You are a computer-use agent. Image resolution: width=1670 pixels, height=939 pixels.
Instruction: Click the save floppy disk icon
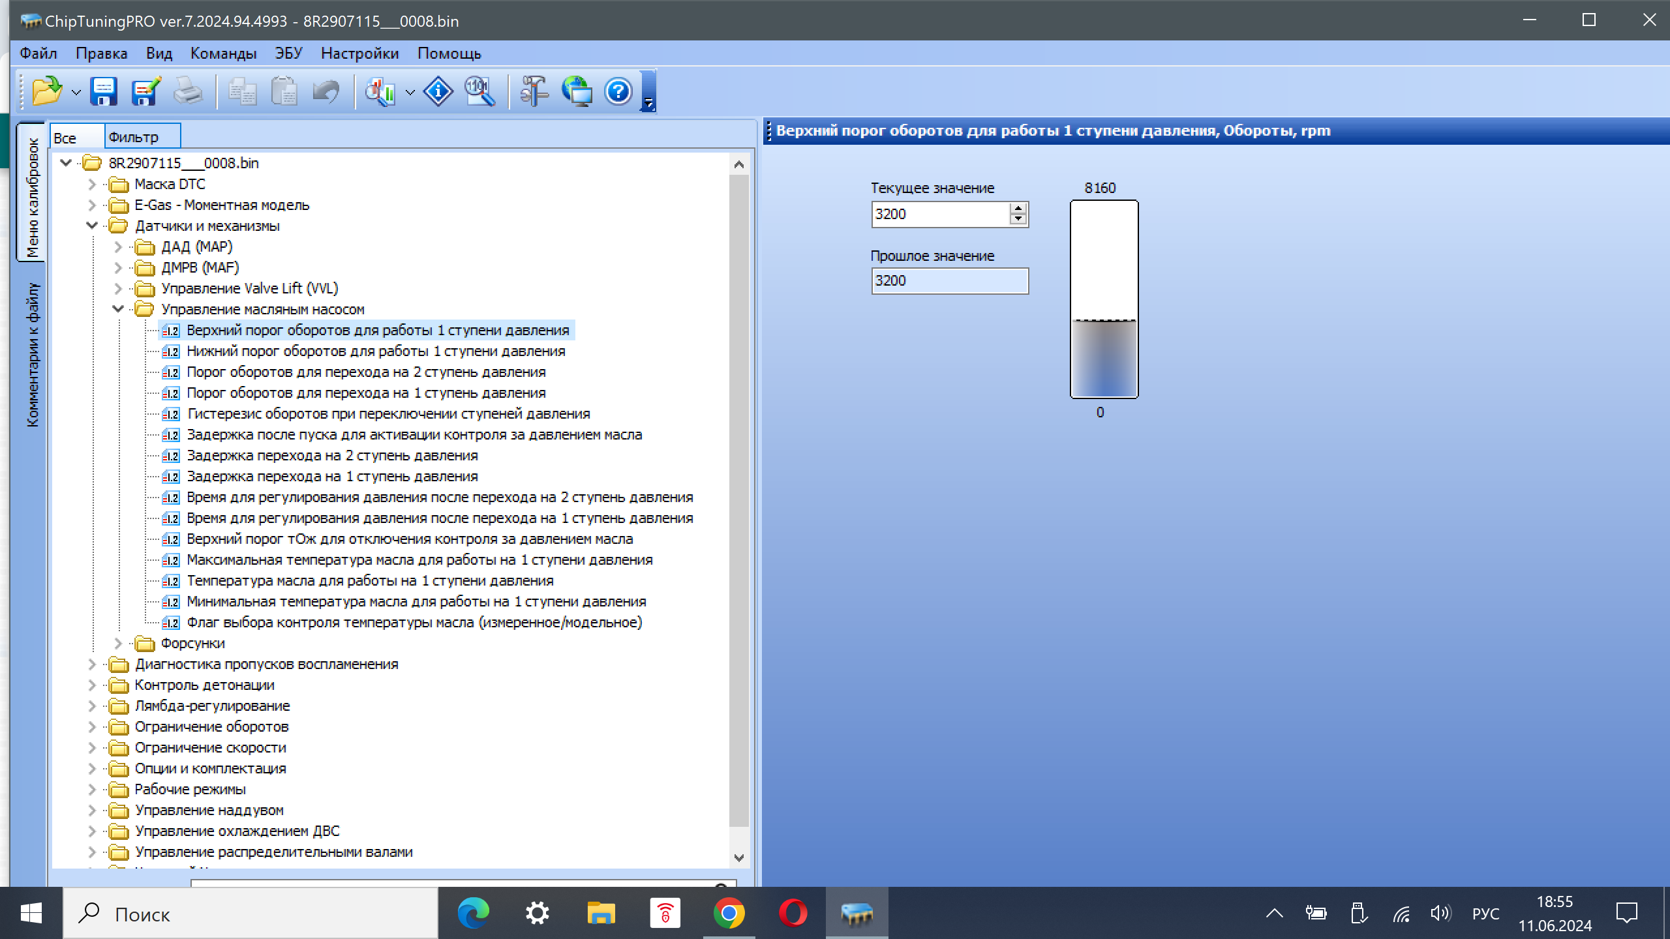pyautogui.click(x=104, y=91)
